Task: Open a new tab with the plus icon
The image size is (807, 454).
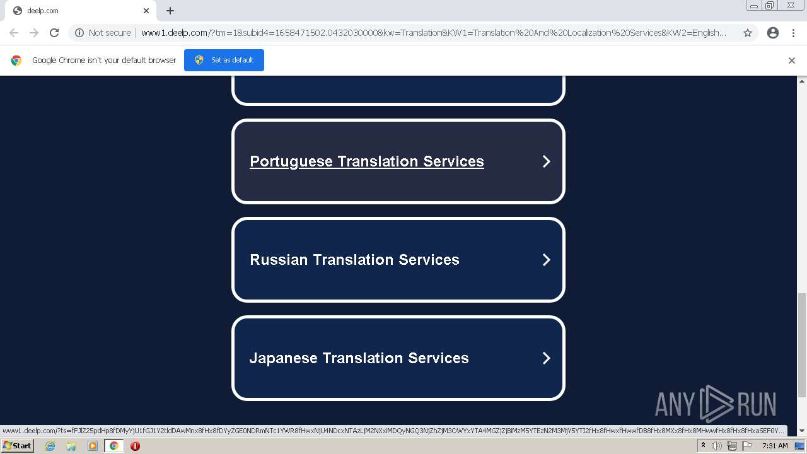Action: (x=170, y=11)
